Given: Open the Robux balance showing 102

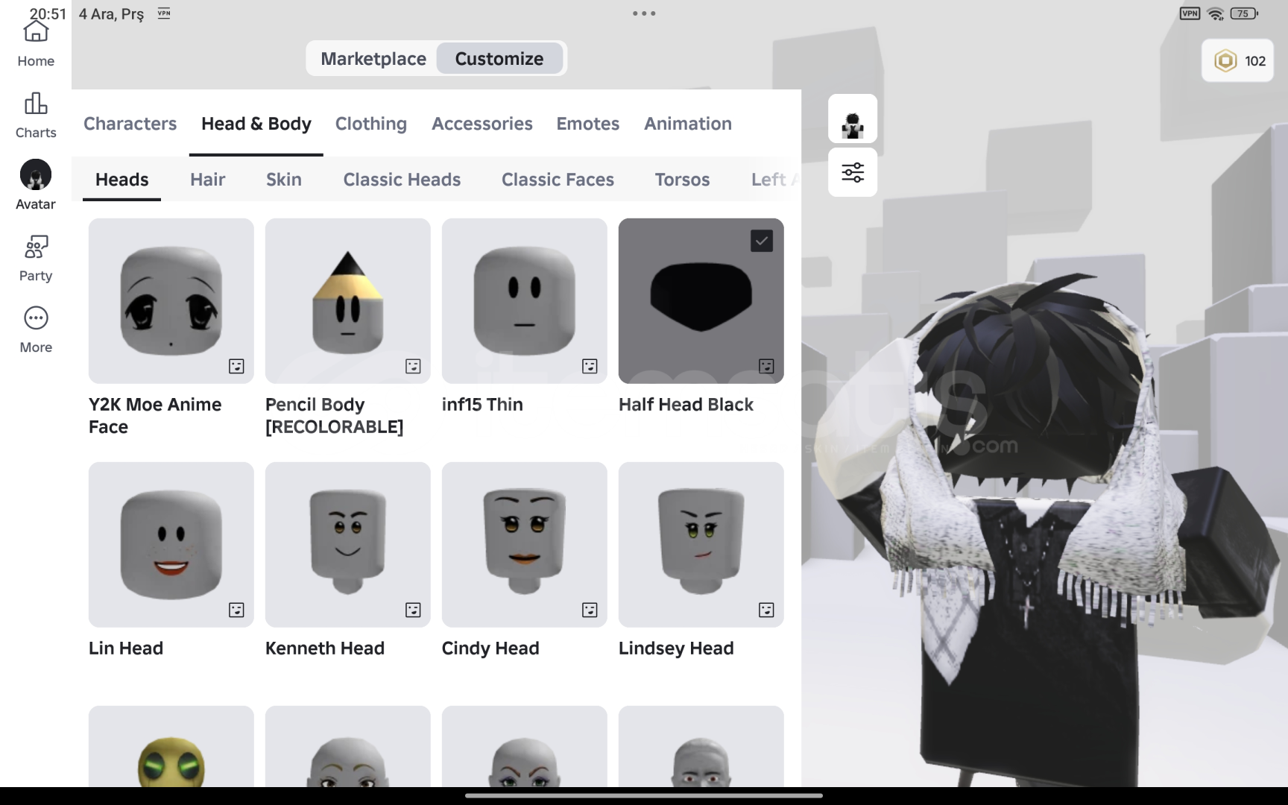Looking at the screenshot, I should point(1238,61).
